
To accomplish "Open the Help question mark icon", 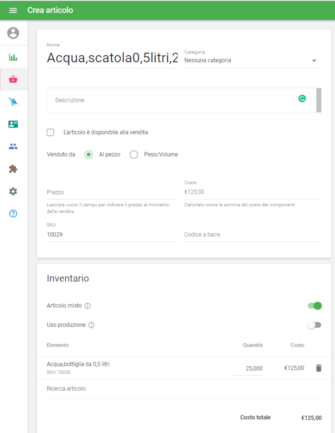I will pyautogui.click(x=13, y=214).
